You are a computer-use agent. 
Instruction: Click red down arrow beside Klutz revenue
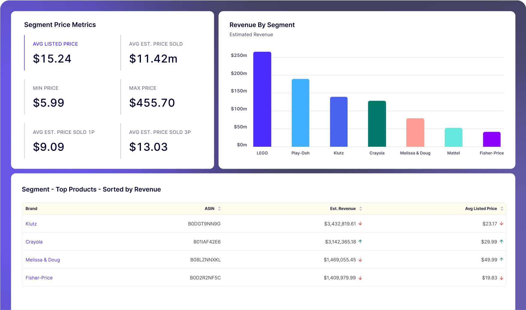click(360, 224)
